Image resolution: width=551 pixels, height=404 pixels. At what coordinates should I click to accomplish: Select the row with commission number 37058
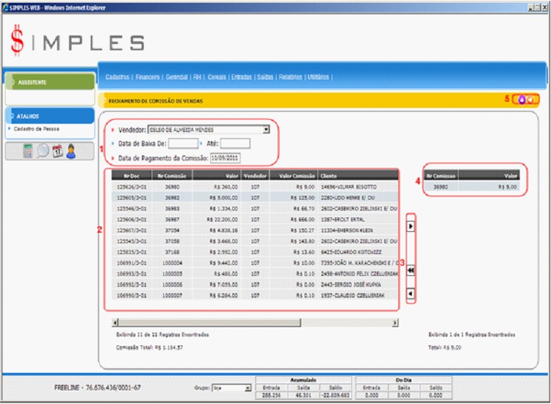255,241
